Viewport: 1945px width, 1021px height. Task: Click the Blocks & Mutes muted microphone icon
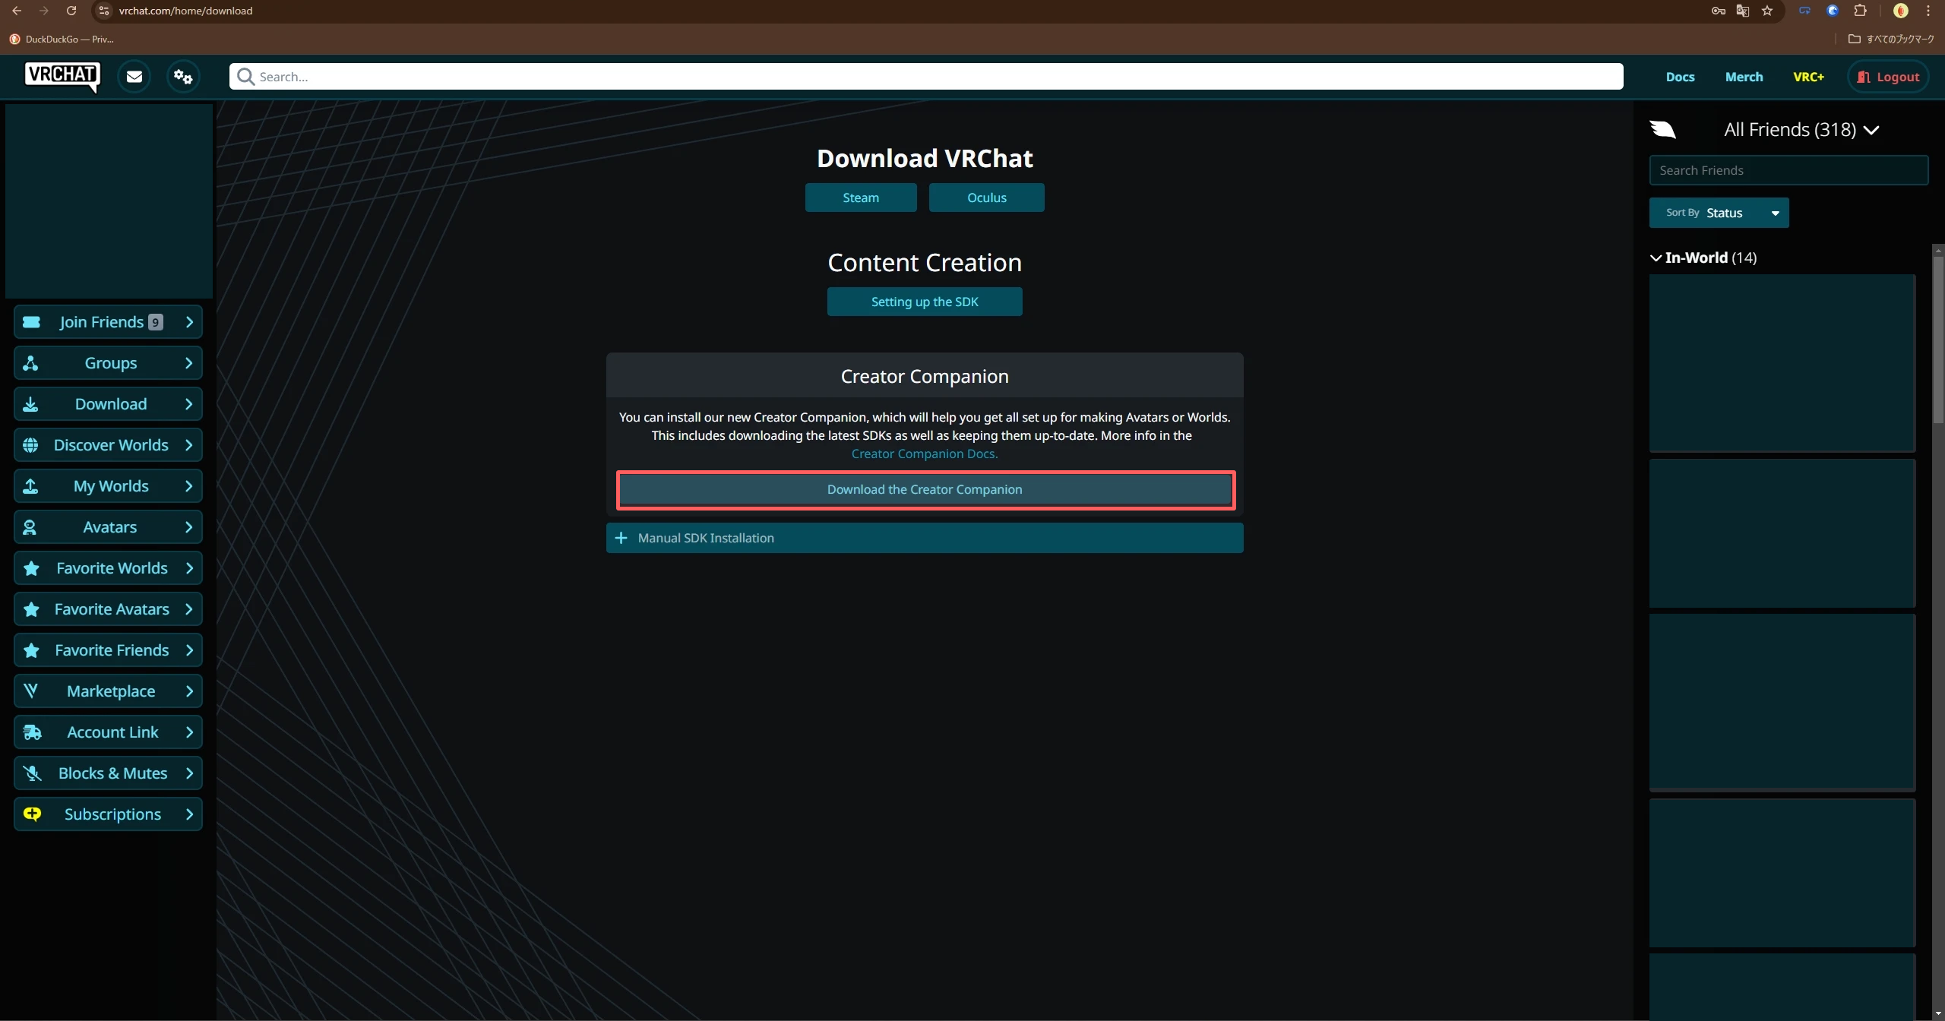coord(32,773)
